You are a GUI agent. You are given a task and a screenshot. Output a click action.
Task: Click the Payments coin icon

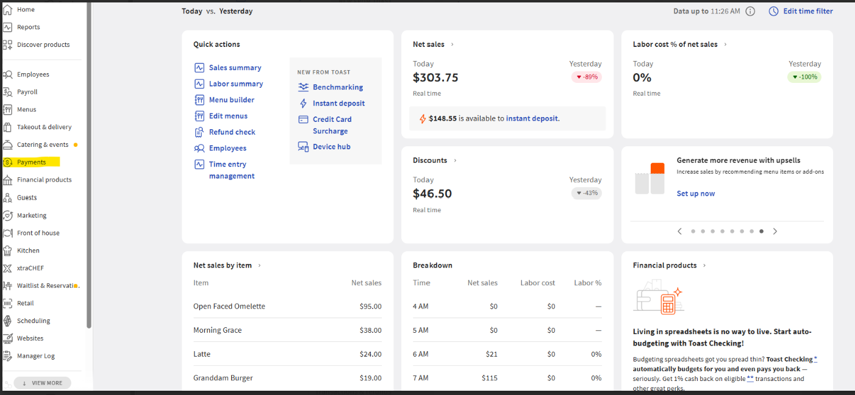point(8,162)
